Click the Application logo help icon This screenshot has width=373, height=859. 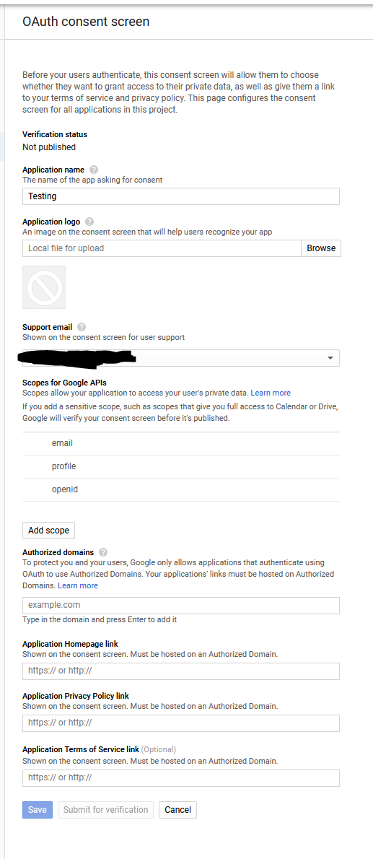(x=89, y=222)
